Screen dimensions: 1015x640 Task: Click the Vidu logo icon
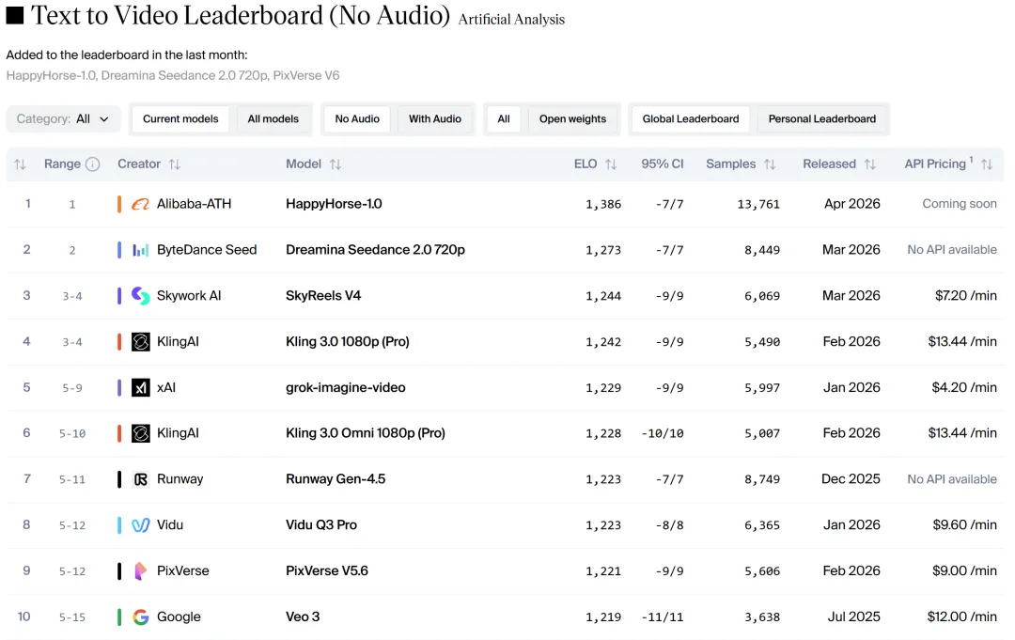[140, 525]
